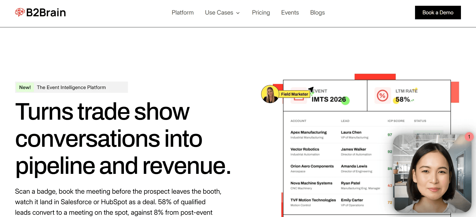
Task: Open the Platform nav item
Action: 183,13
